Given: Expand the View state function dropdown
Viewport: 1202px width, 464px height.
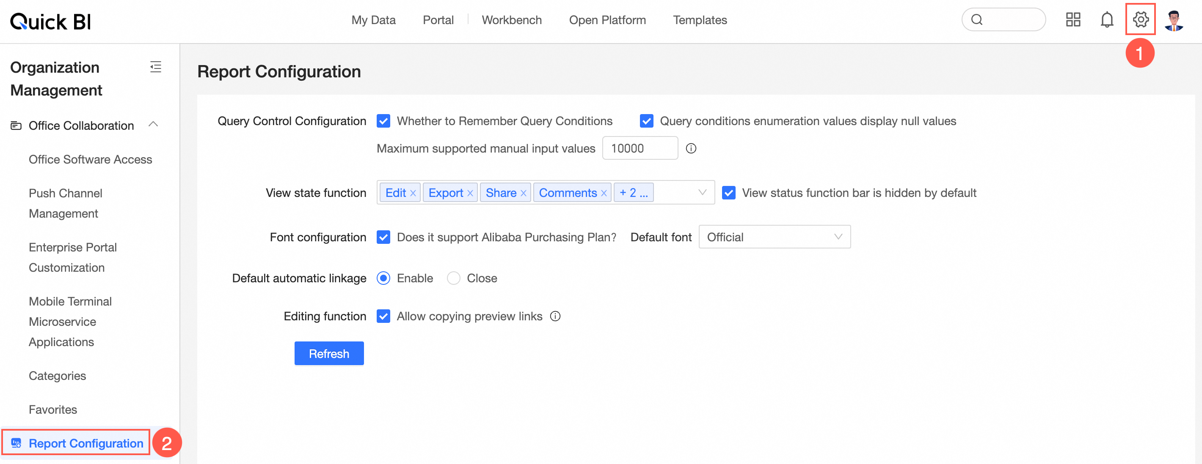Looking at the screenshot, I should [702, 192].
